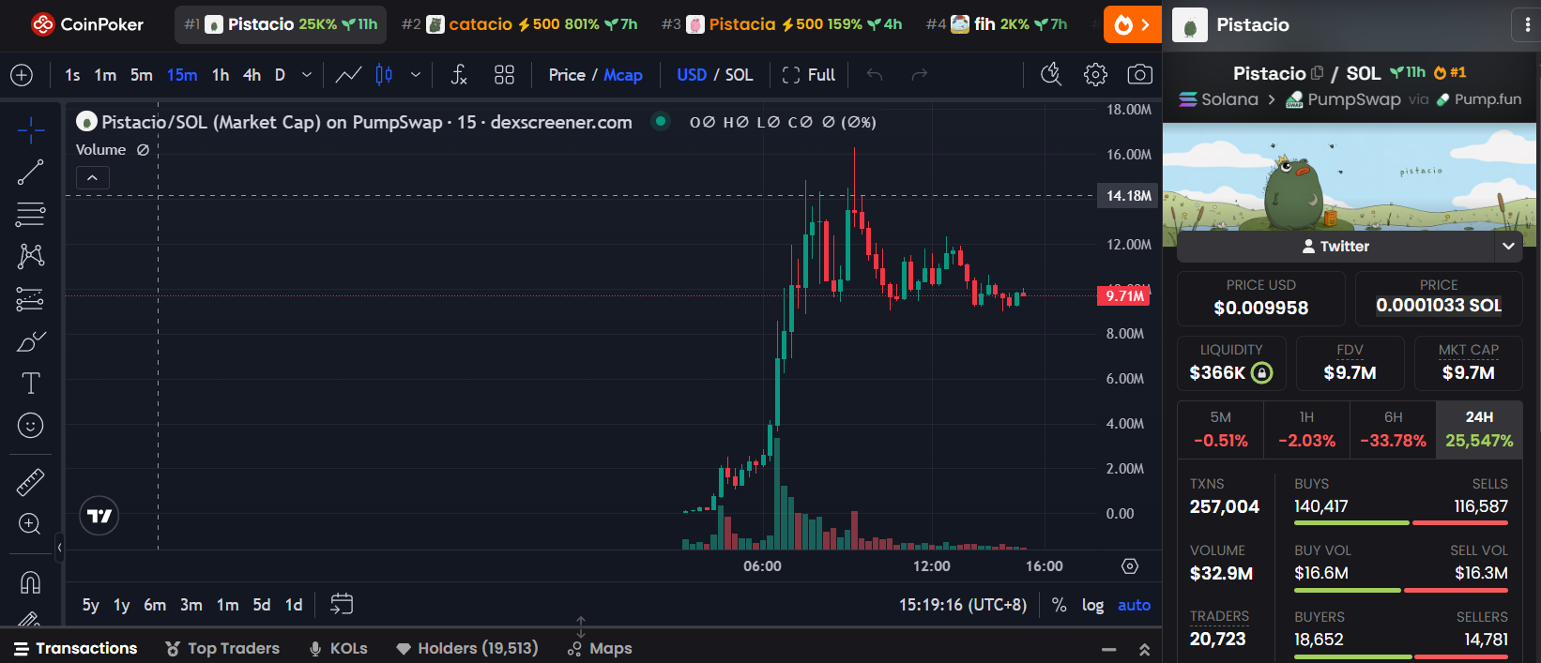The image size is (1541, 663).
Task: Open indicators fx menu
Action: coord(459,75)
